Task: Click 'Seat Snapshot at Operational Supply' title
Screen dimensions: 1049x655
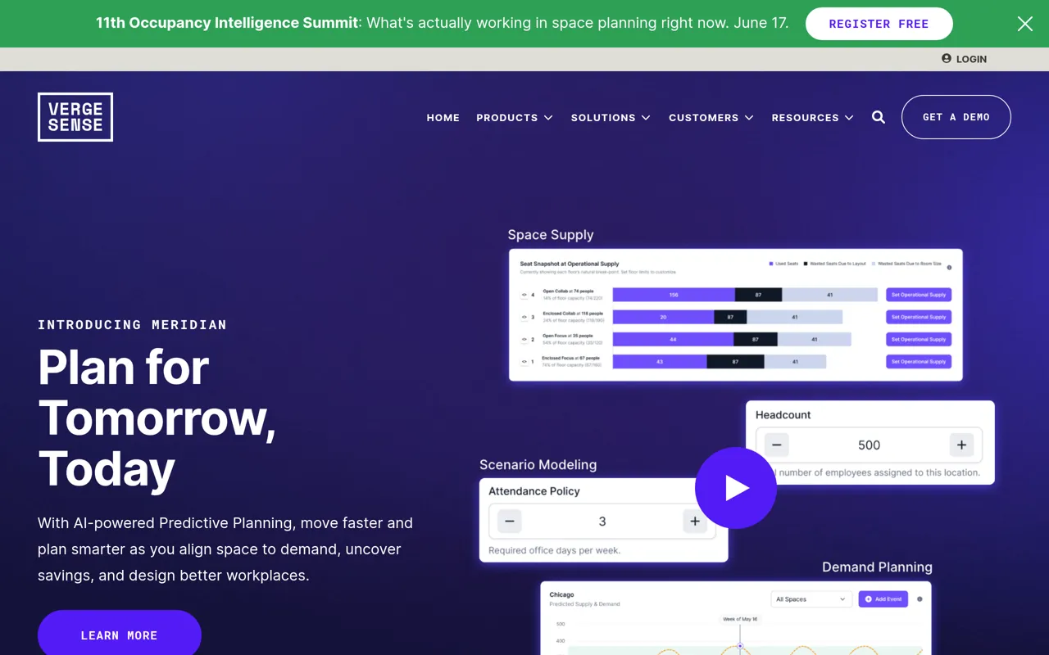Action: click(x=570, y=264)
